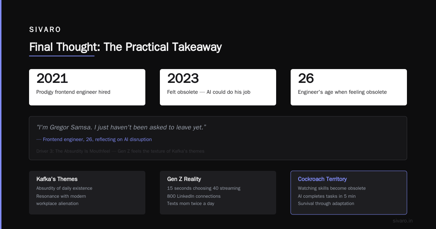Click the 'Frontend engineer, 26' attribution link
Viewport: 436px width, 229px height.
click(97, 139)
